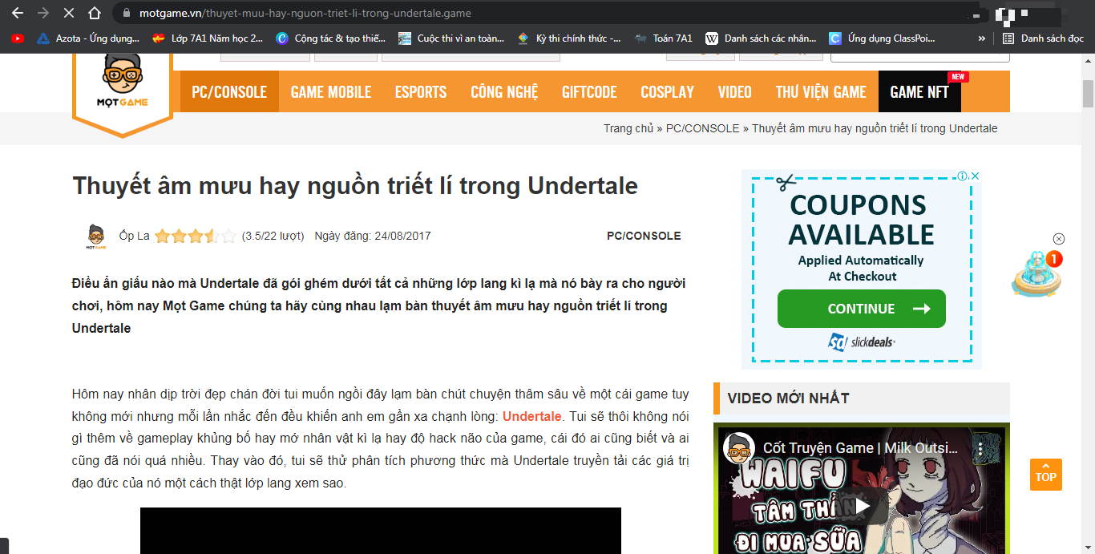The image size is (1095, 554).
Task: Click the address bar URL
Action: coord(305,14)
